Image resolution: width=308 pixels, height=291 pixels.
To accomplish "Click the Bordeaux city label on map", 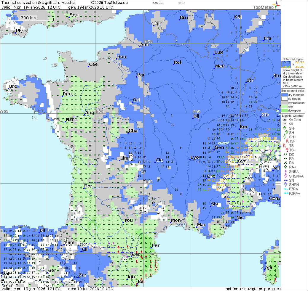I will [x=88, y=186].
